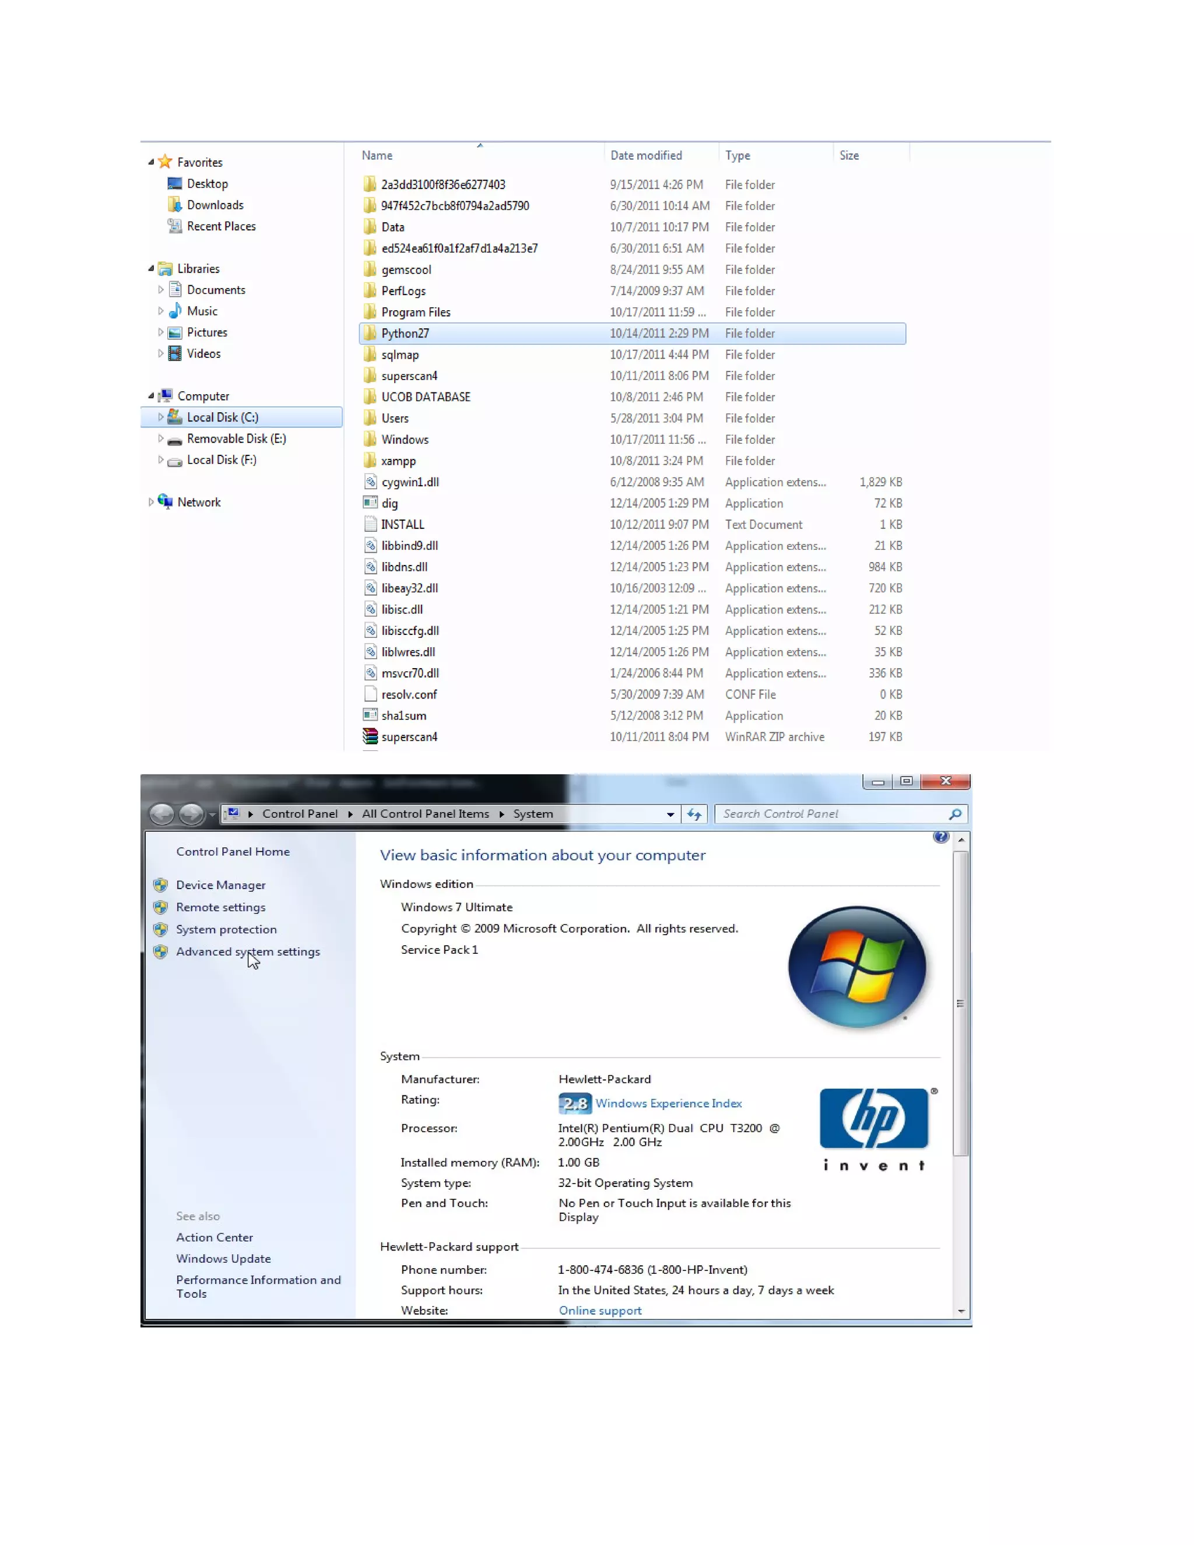The width and height of the screenshot is (1194, 1545).
Task: Click the shield icon next to System protection
Action: [x=160, y=929]
